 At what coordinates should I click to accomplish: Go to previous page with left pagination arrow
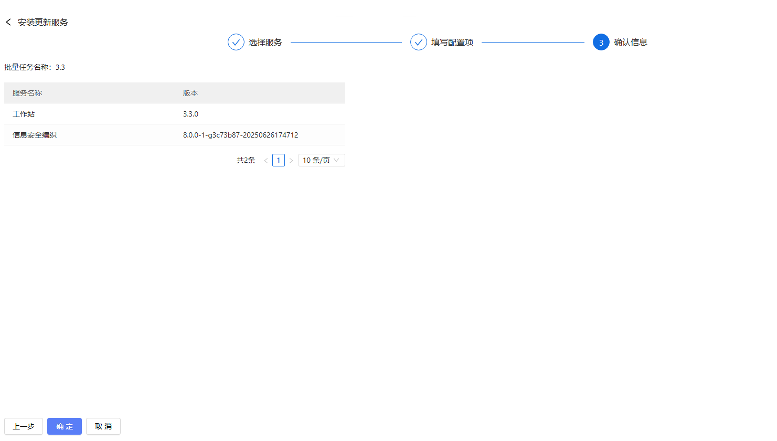pos(266,160)
